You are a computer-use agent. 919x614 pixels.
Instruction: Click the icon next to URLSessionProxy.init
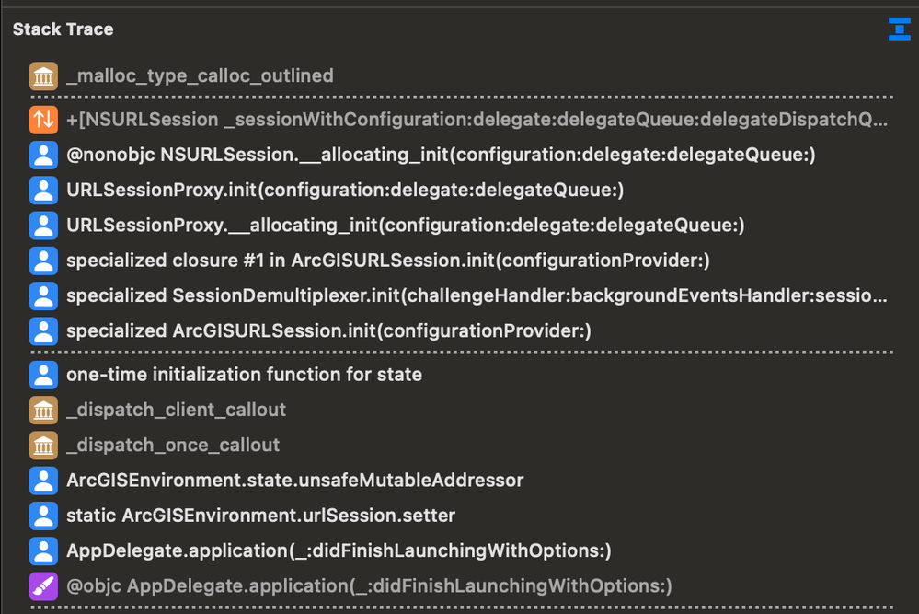43,191
